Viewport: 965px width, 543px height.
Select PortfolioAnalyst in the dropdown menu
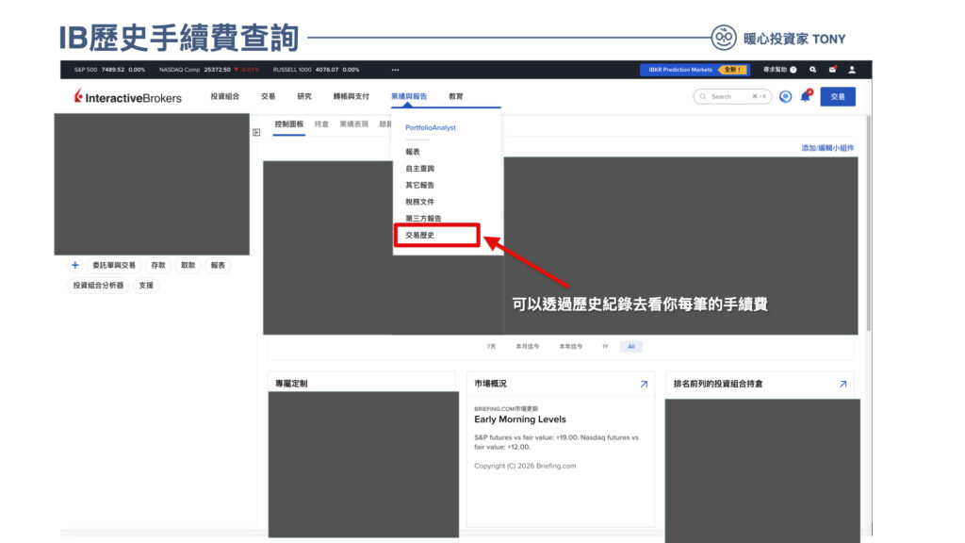coord(430,127)
